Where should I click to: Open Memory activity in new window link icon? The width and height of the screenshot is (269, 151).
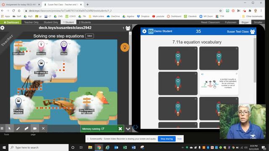(103, 129)
